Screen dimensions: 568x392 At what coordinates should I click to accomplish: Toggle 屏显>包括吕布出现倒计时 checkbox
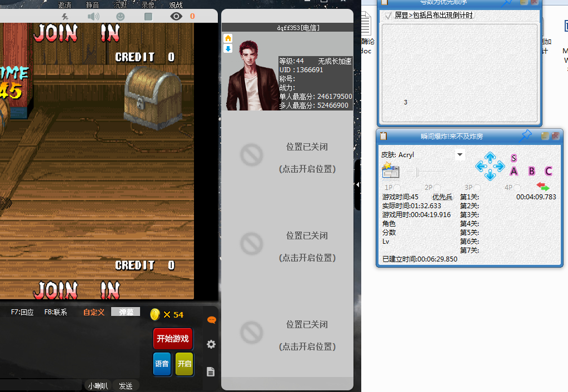click(388, 15)
